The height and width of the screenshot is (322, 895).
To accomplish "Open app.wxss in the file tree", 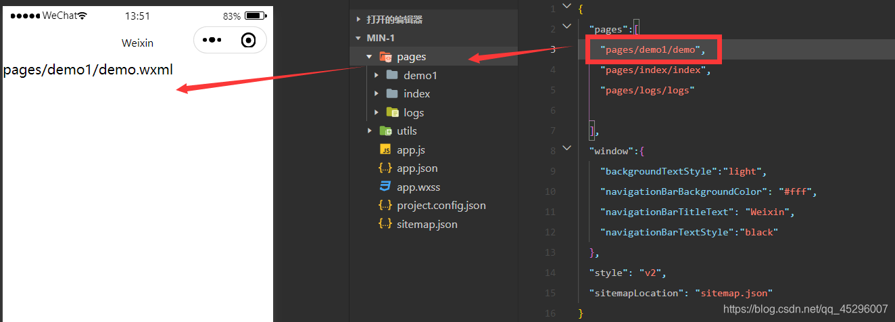I will pyautogui.click(x=418, y=187).
